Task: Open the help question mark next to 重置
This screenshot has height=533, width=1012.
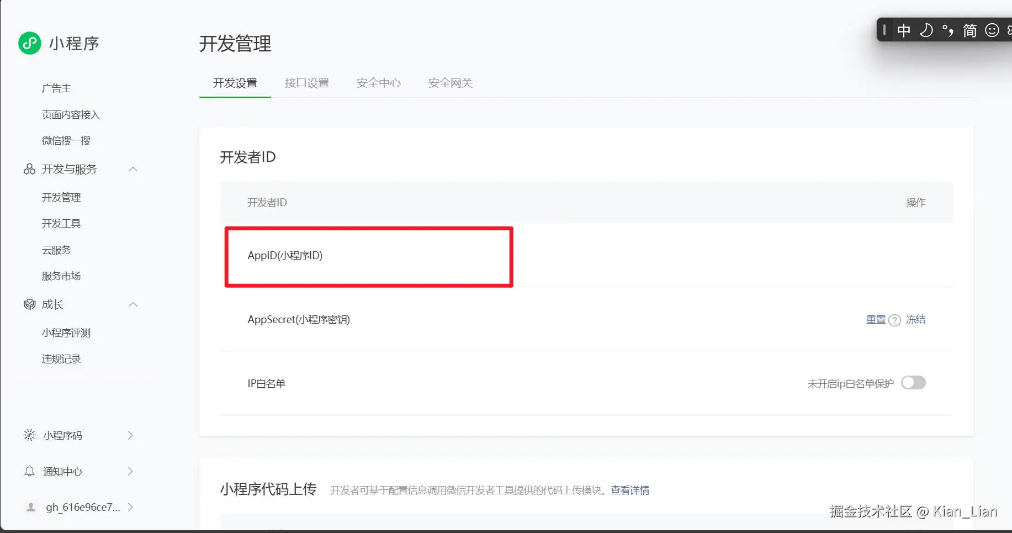Action: [x=894, y=320]
